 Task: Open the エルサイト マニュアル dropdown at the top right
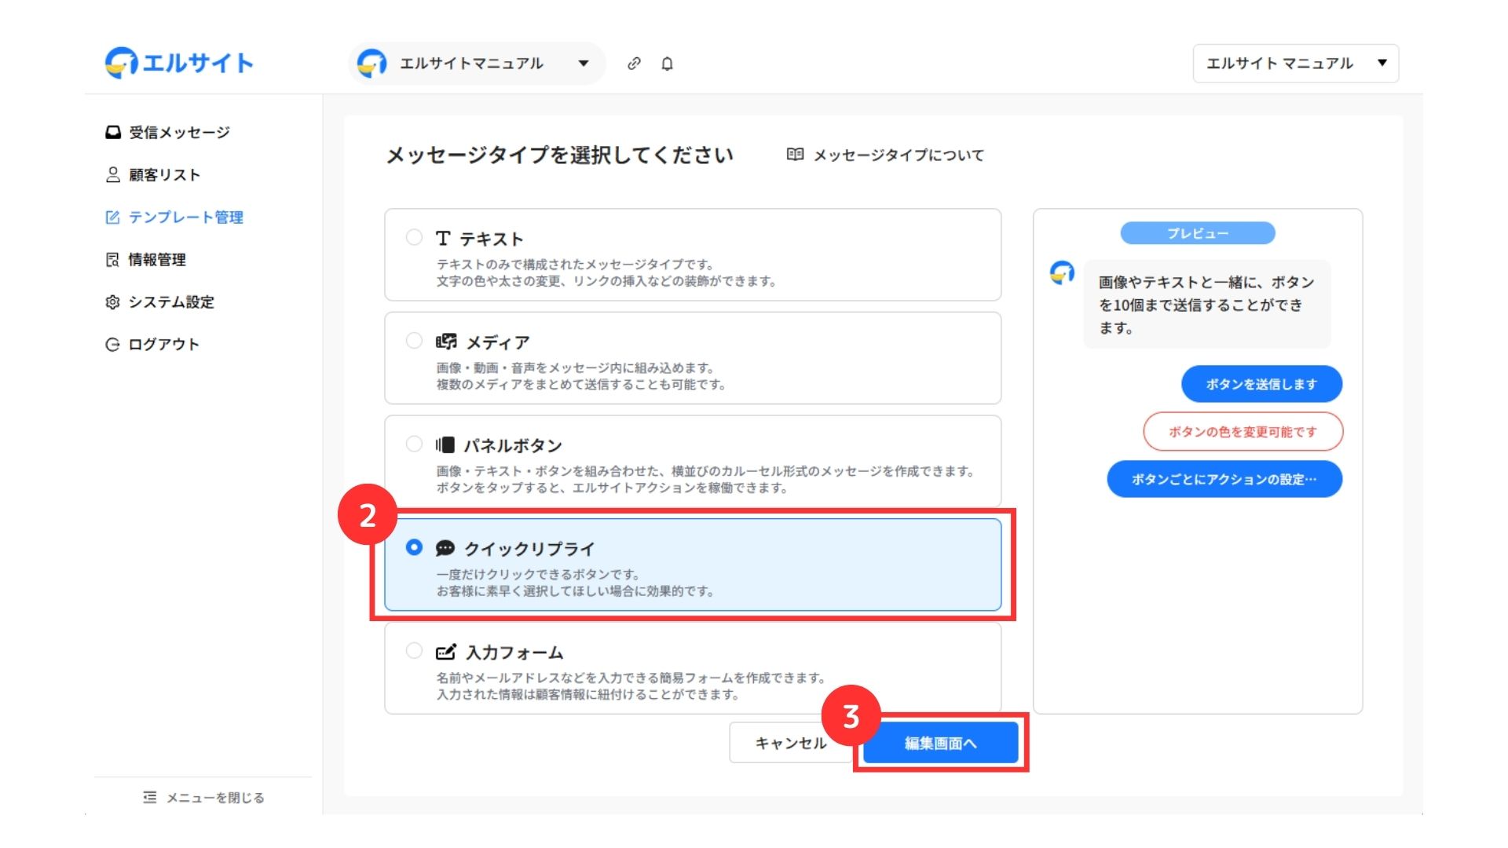pos(1295,64)
